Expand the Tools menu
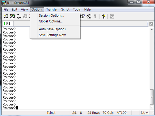 77,10
